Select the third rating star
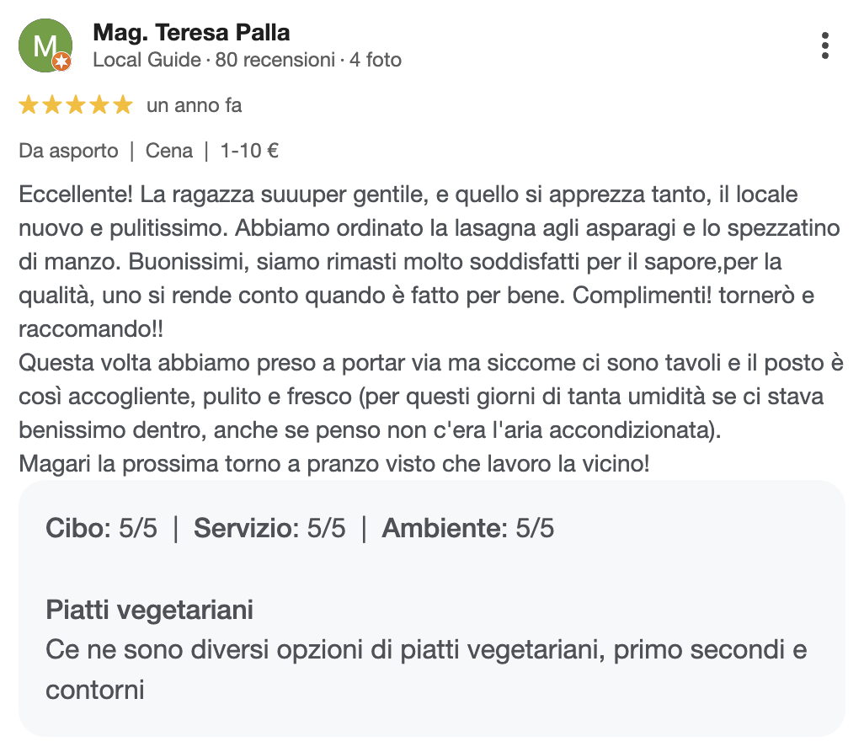 point(76,105)
